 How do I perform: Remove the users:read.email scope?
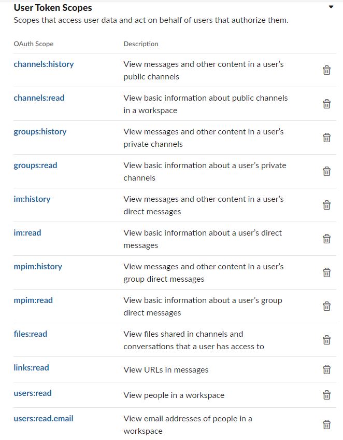[327, 424]
